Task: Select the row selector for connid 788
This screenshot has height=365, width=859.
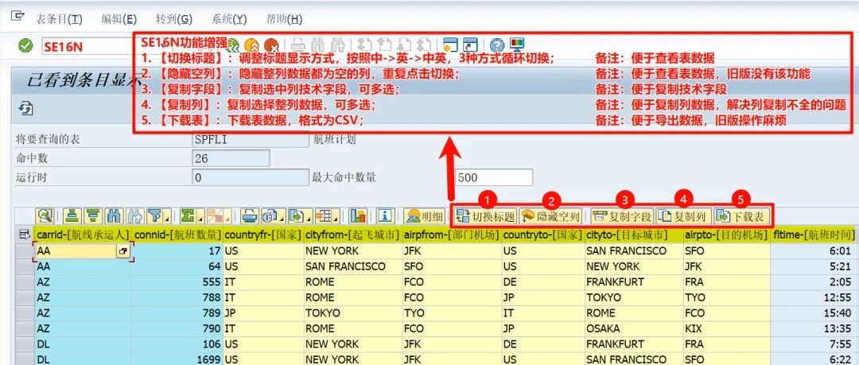Action: (x=24, y=297)
